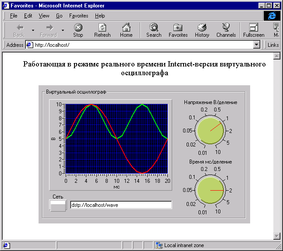Toggle the Сеть network switch

58,206
